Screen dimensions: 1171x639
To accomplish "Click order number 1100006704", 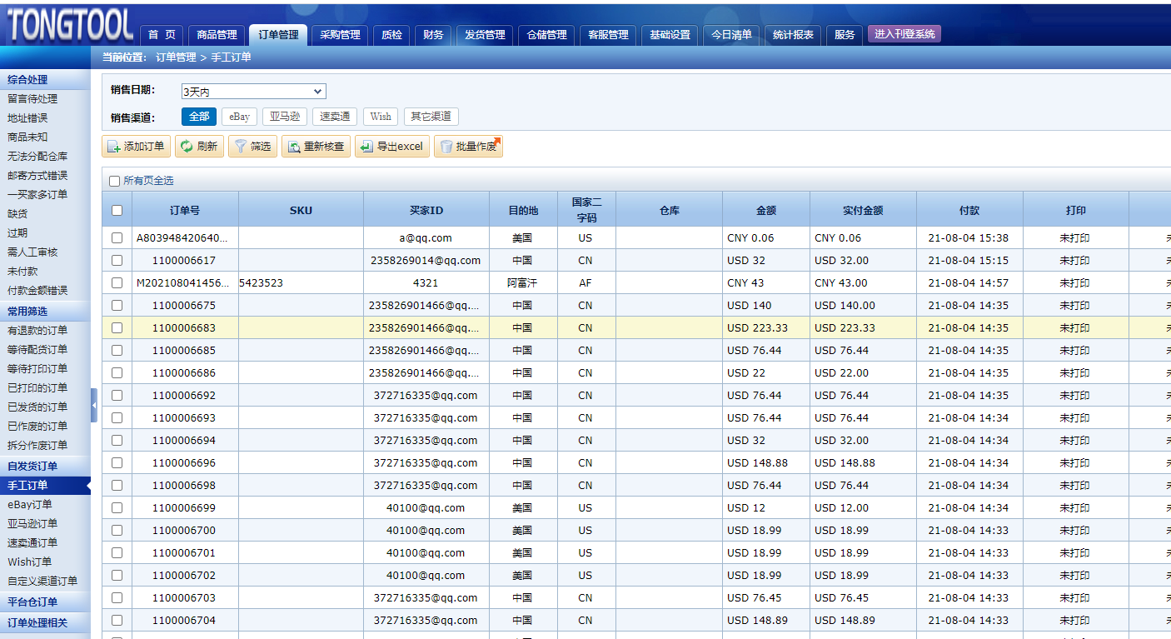I will pos(184,620).
